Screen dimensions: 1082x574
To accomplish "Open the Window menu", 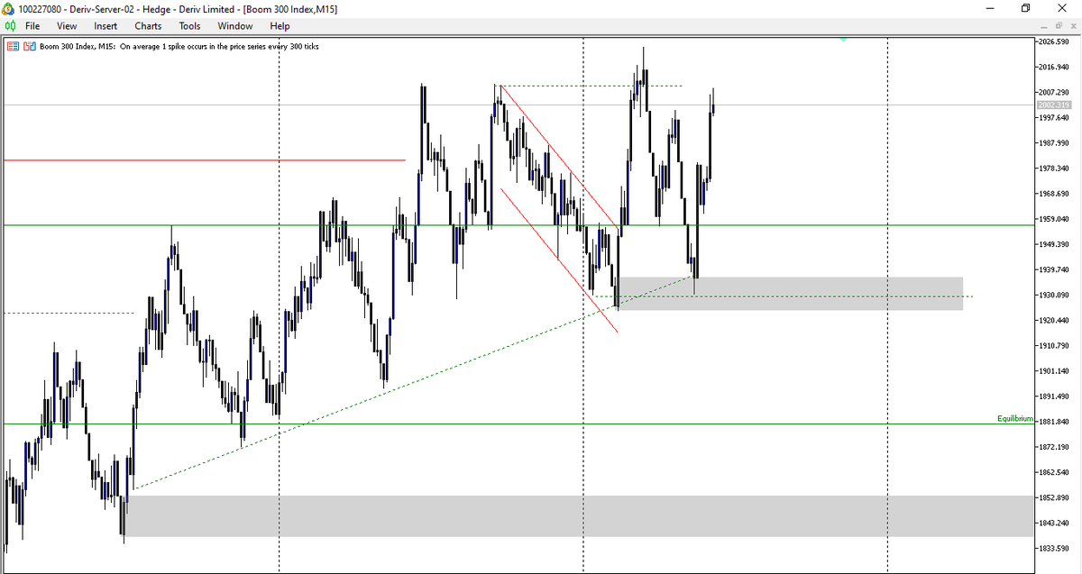I will coord(234,26).
